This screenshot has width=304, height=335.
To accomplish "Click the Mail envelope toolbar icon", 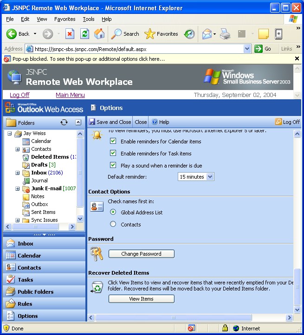I will tap(207, 34).
